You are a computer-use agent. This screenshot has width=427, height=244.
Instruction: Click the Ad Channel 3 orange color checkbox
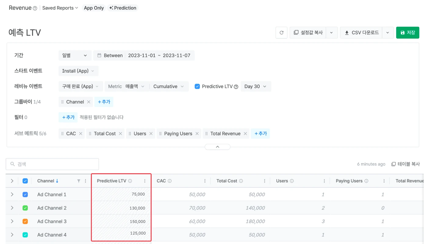[x=25, y=221]
